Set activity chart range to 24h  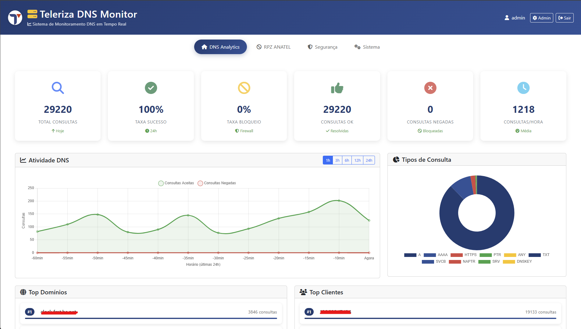pos(369,160)
